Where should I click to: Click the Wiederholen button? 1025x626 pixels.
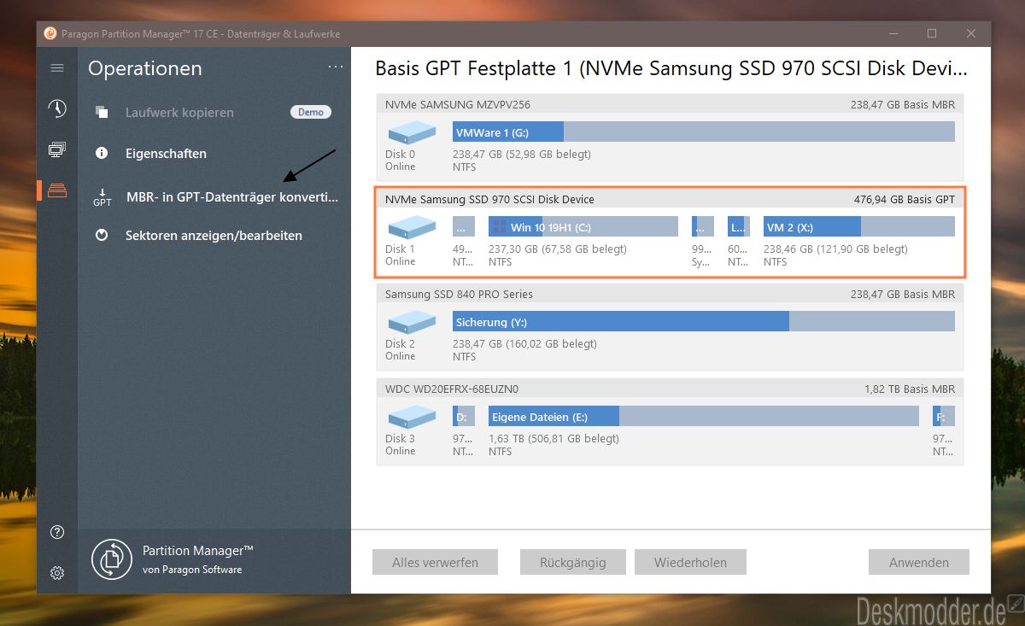click(x=690, y=563)
